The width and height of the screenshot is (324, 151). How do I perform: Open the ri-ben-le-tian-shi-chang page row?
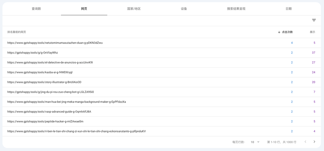click(x=162, y=131)
